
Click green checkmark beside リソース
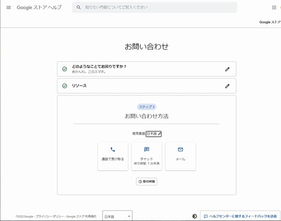point(65,86)
